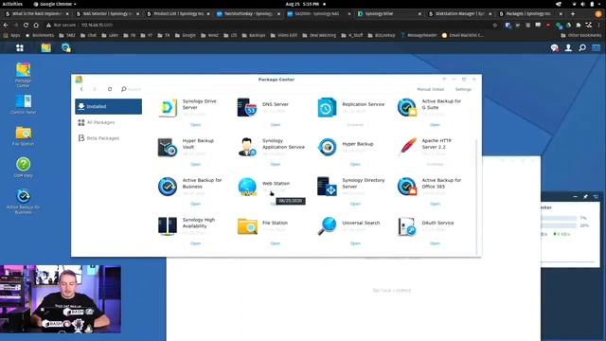Open DSM main menu grid icon
This screenshot has height=341, width=606.
[20, 48]
